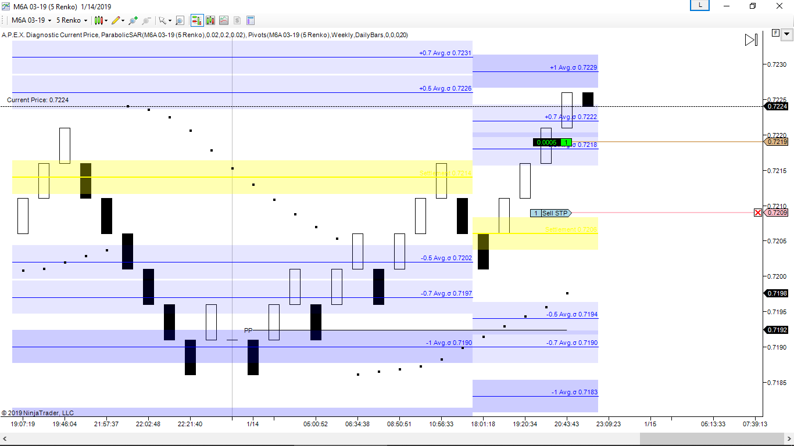
Task: Select the zoom frame magnifier tool
Action: tap(180, 20)
